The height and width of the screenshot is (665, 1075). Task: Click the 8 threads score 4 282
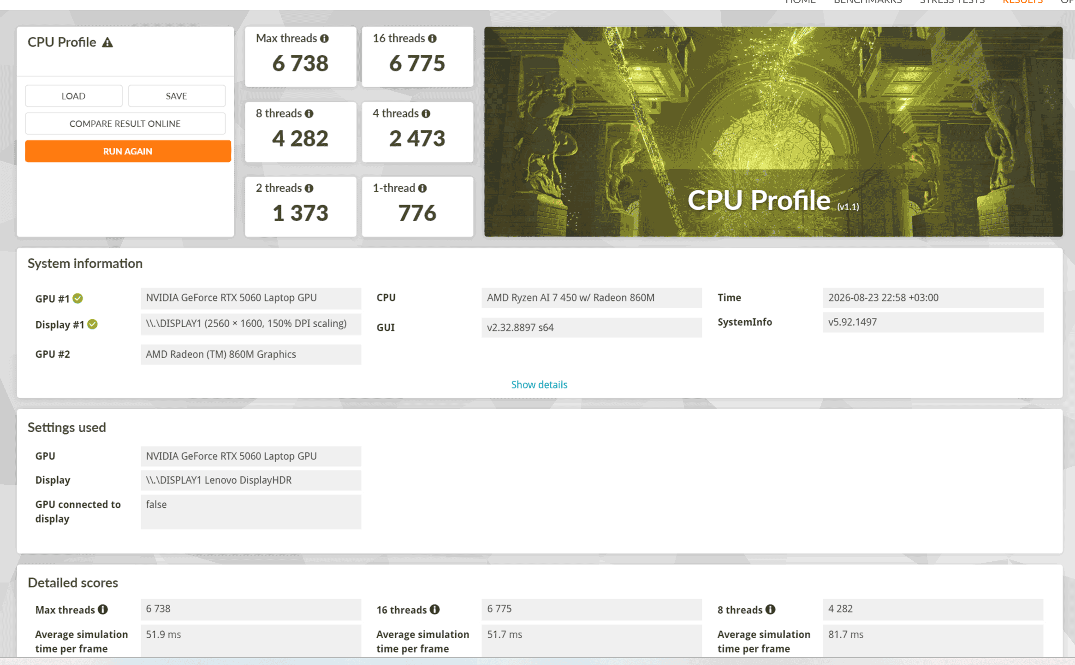coord(300,138)
